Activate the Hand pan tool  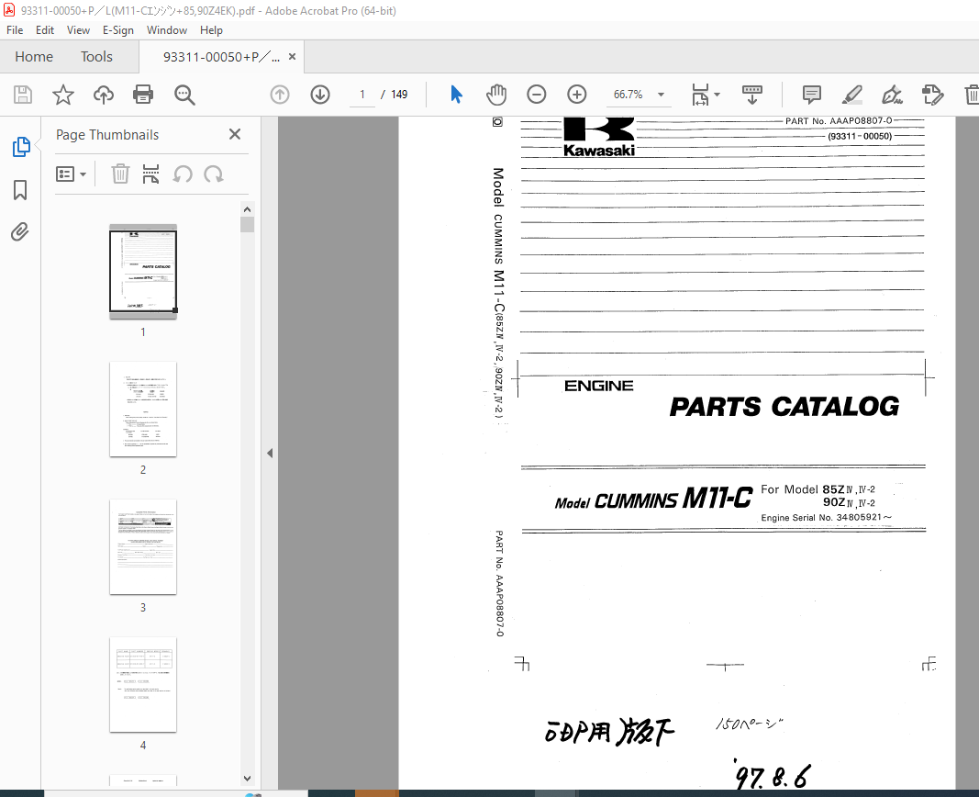[496, 95]
